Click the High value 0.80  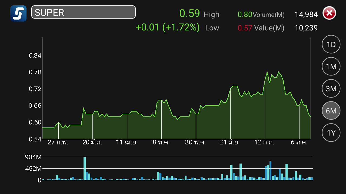[x=245, y=15]
